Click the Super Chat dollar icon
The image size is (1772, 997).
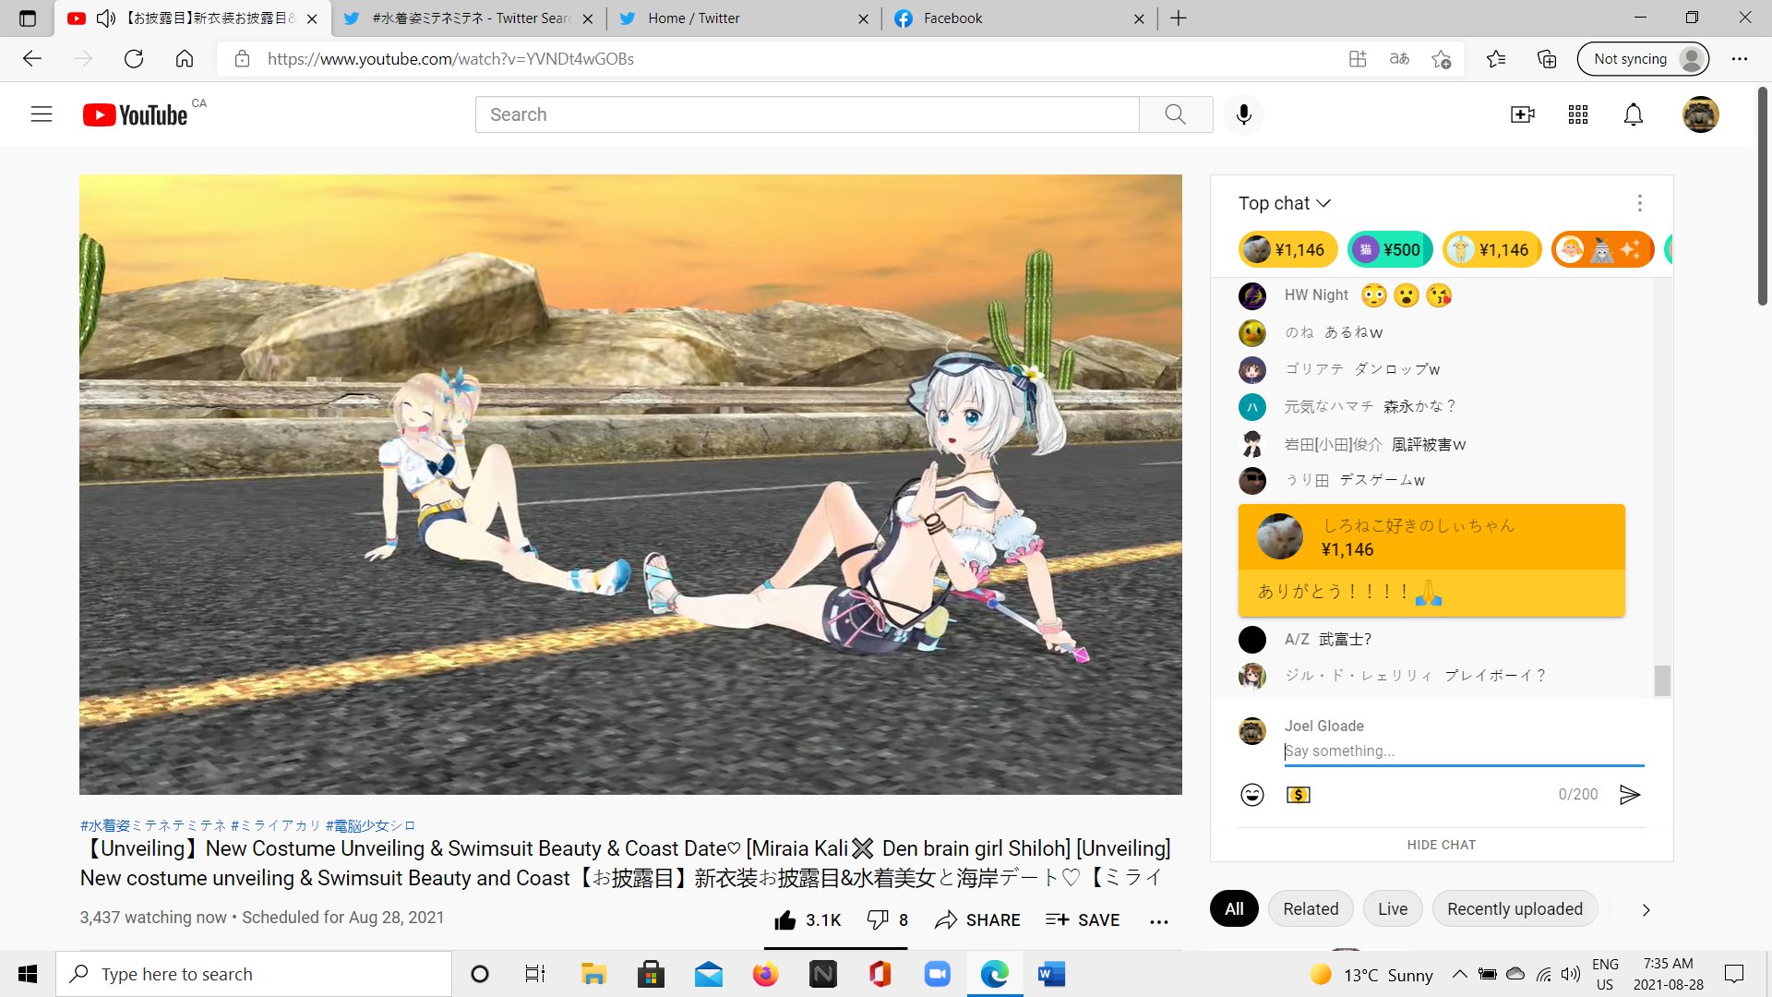click(1298, 795)
